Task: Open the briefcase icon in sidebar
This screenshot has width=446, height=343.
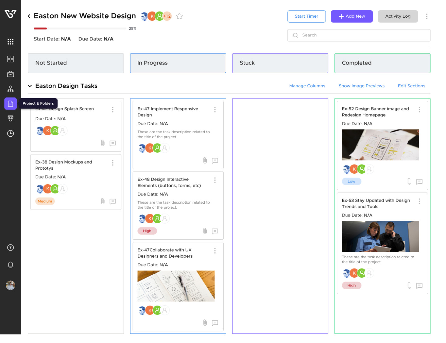Action: coord(10,74)
